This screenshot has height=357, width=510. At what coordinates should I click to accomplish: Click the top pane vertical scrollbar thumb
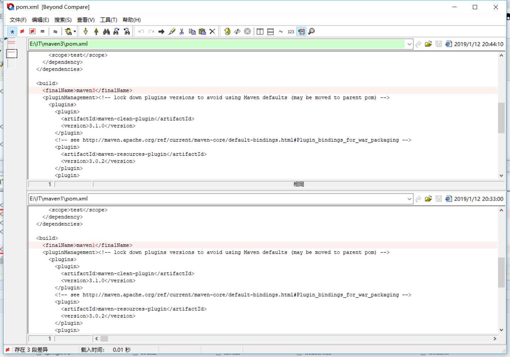(x=501, y=118)
